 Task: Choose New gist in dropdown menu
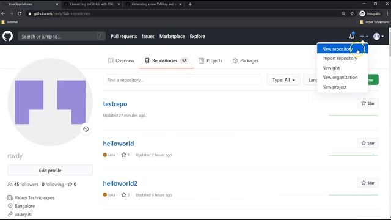point(342,68)
